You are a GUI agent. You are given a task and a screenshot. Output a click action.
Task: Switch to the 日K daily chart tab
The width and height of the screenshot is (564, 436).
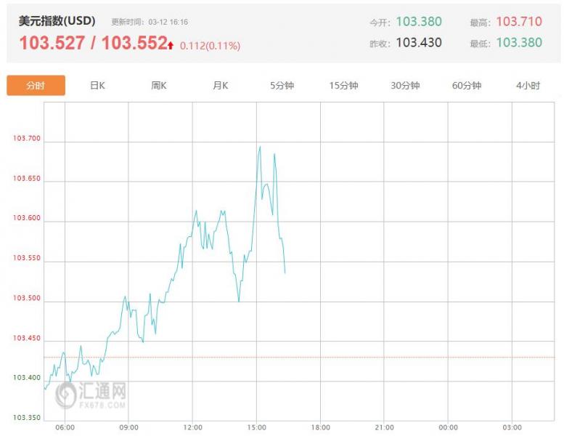click(x=97, y=86)
